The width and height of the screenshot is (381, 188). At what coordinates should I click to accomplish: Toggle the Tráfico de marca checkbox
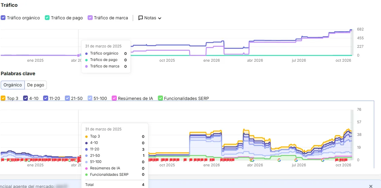point(90,18)
